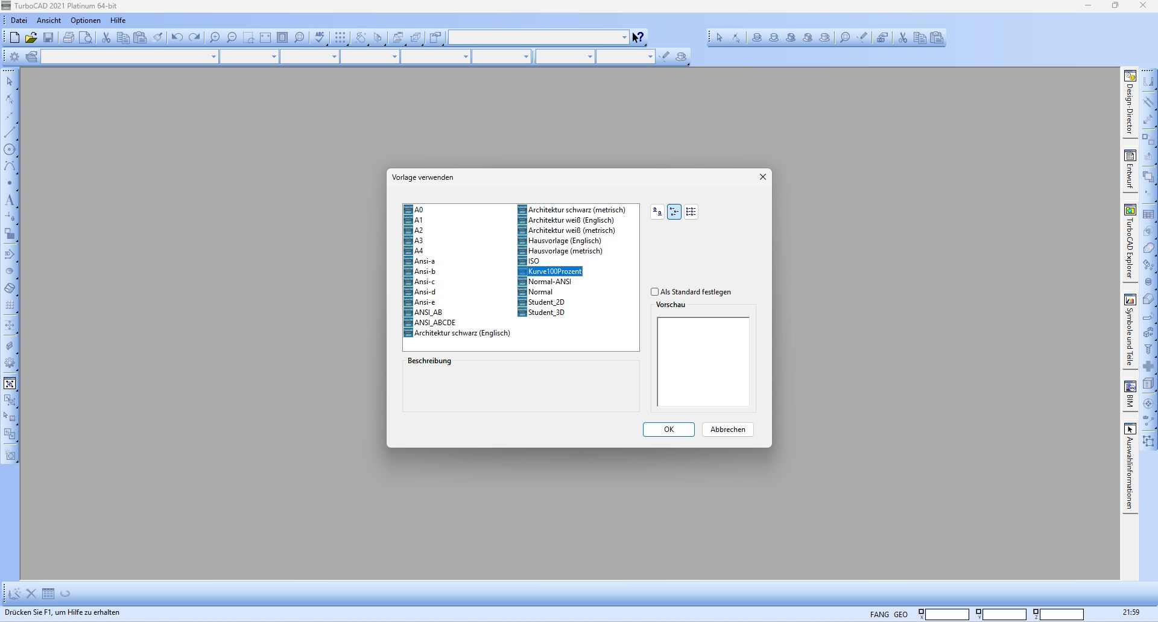Open the Ansicht menu
The image size is (1158, 622).
pos(49,21)
